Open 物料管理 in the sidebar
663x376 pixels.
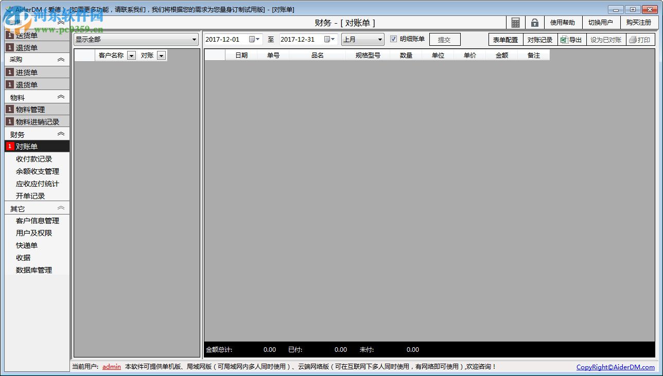(37, 110)
